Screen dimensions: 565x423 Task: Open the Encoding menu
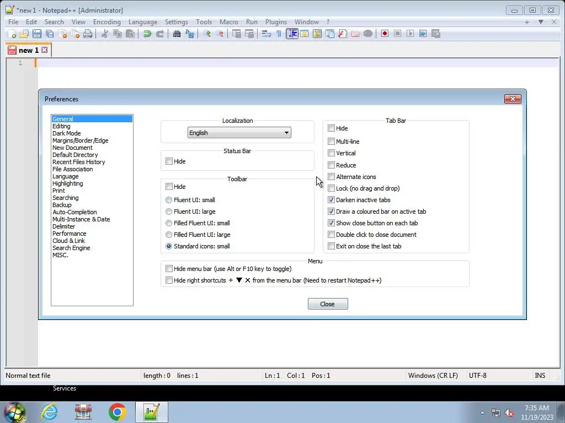[x=106, y=22]
